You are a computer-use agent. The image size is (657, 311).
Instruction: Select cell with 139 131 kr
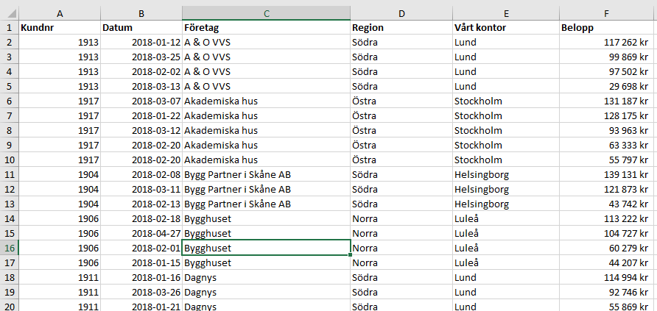tap(608, 174)
